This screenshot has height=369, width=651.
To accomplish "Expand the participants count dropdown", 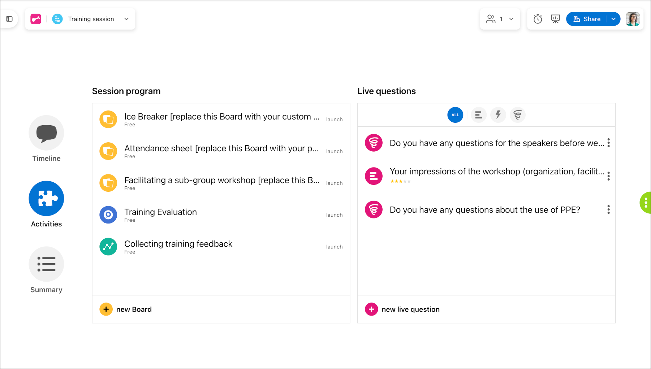I will tap(511, 19).
